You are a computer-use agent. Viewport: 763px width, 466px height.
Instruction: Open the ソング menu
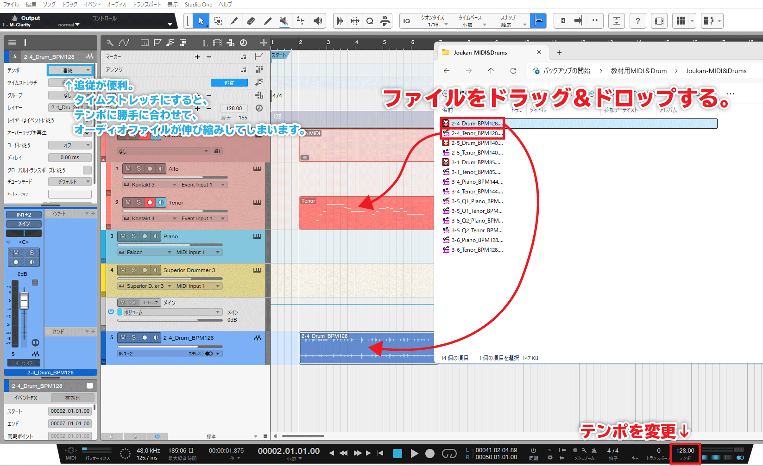click(x=49, y=4)
